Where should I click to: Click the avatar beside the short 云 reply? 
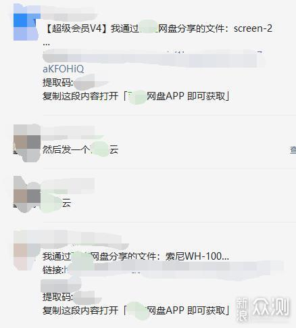pyautogui.click(x=27, y=194)
